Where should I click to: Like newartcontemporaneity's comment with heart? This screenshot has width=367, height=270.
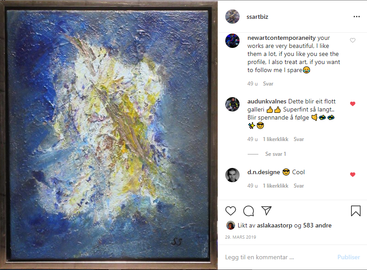pyautogui.click(x=353, y=40)
